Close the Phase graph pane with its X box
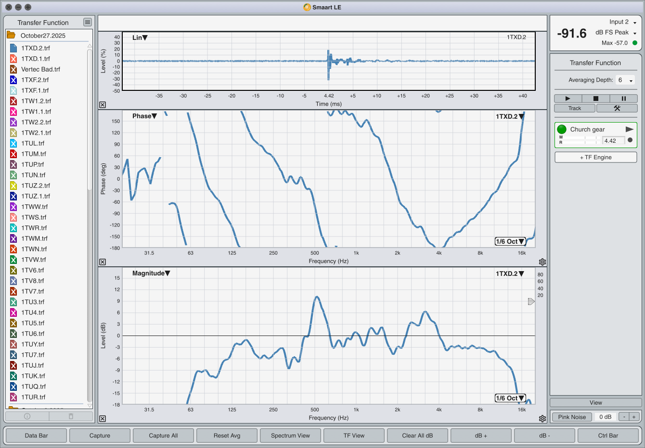The height and width of the screenshot is (448, 645). pyautogui.click(x=103, y=262)
